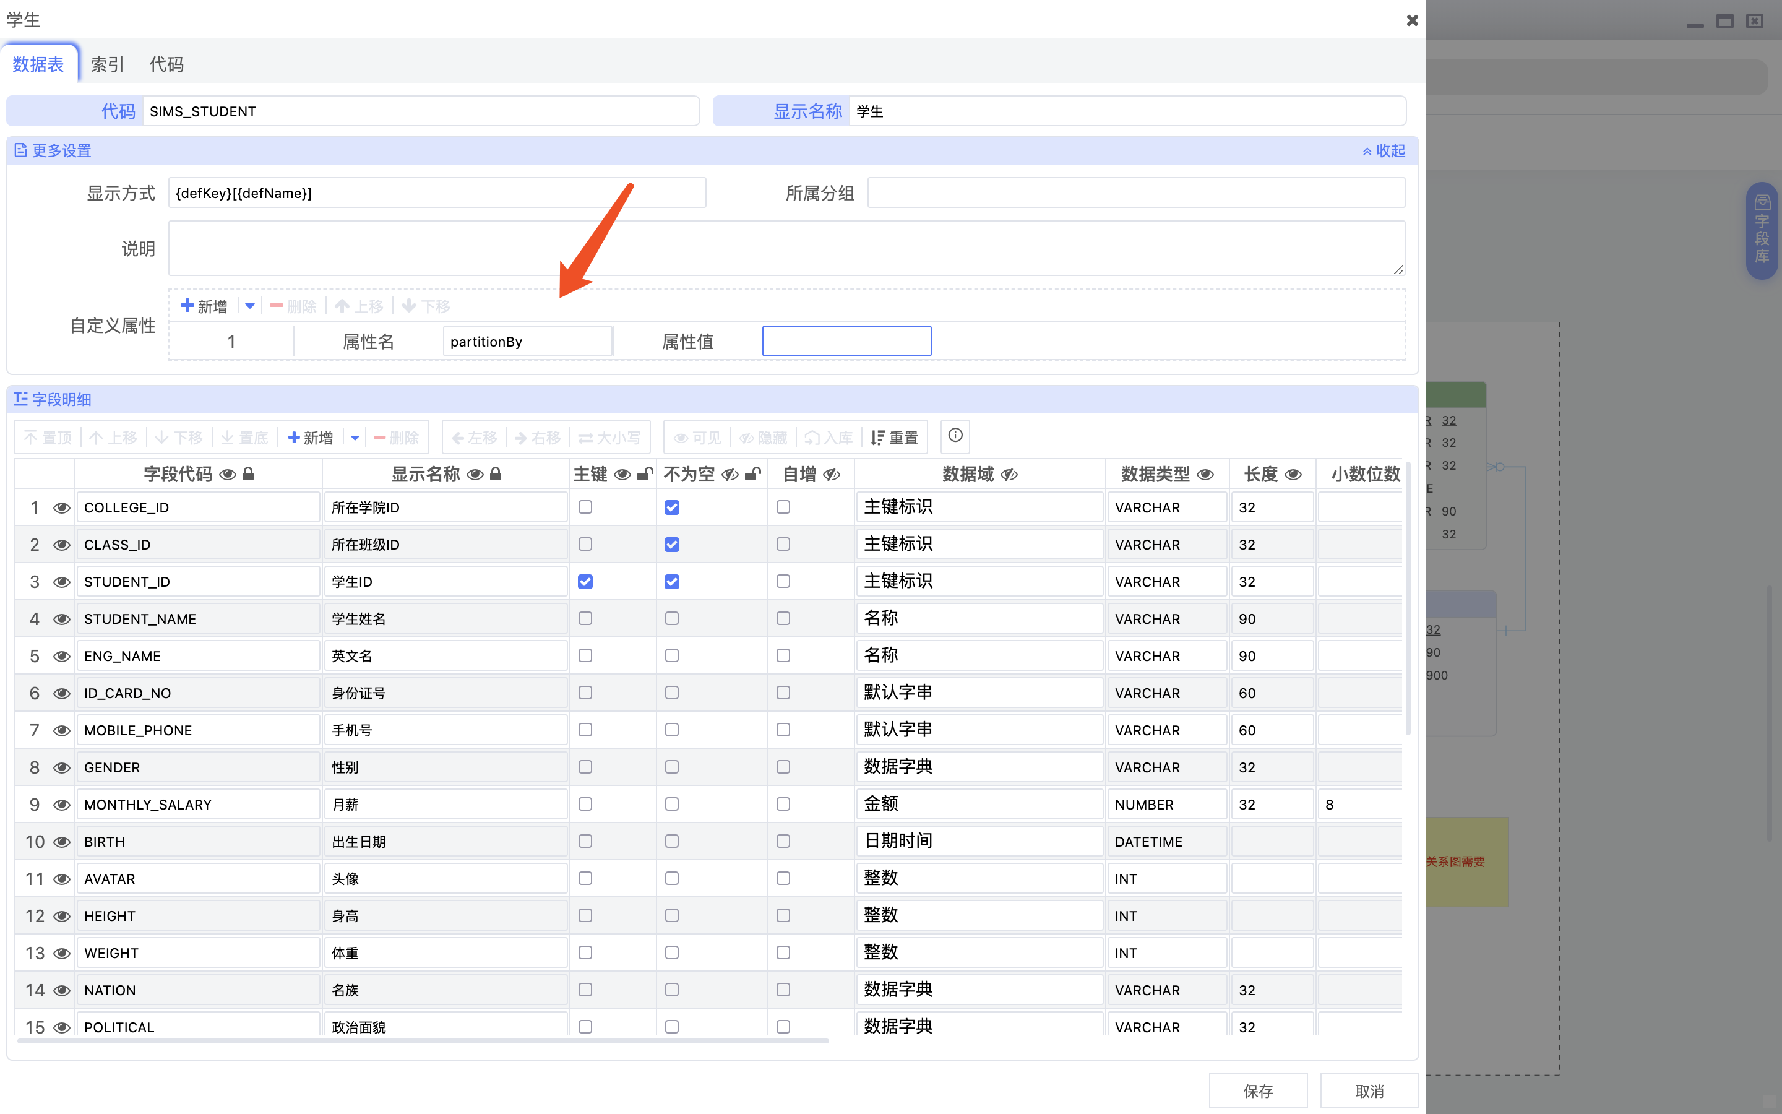Click the info circle icon in field toolbar
This screenshot has width=1782, height=1114.
(955, 436)
